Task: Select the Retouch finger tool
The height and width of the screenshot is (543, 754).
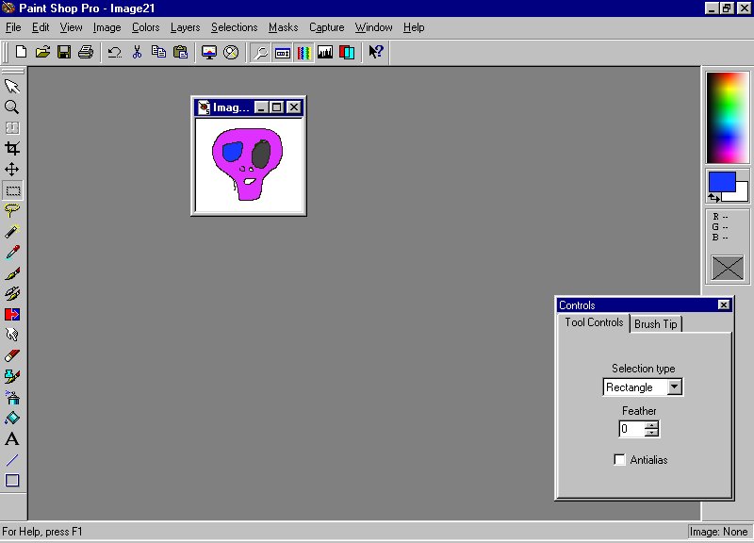Action: pos(12,335)
